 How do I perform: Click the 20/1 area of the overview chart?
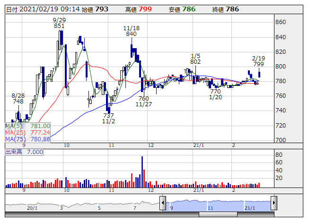[32, 207]
